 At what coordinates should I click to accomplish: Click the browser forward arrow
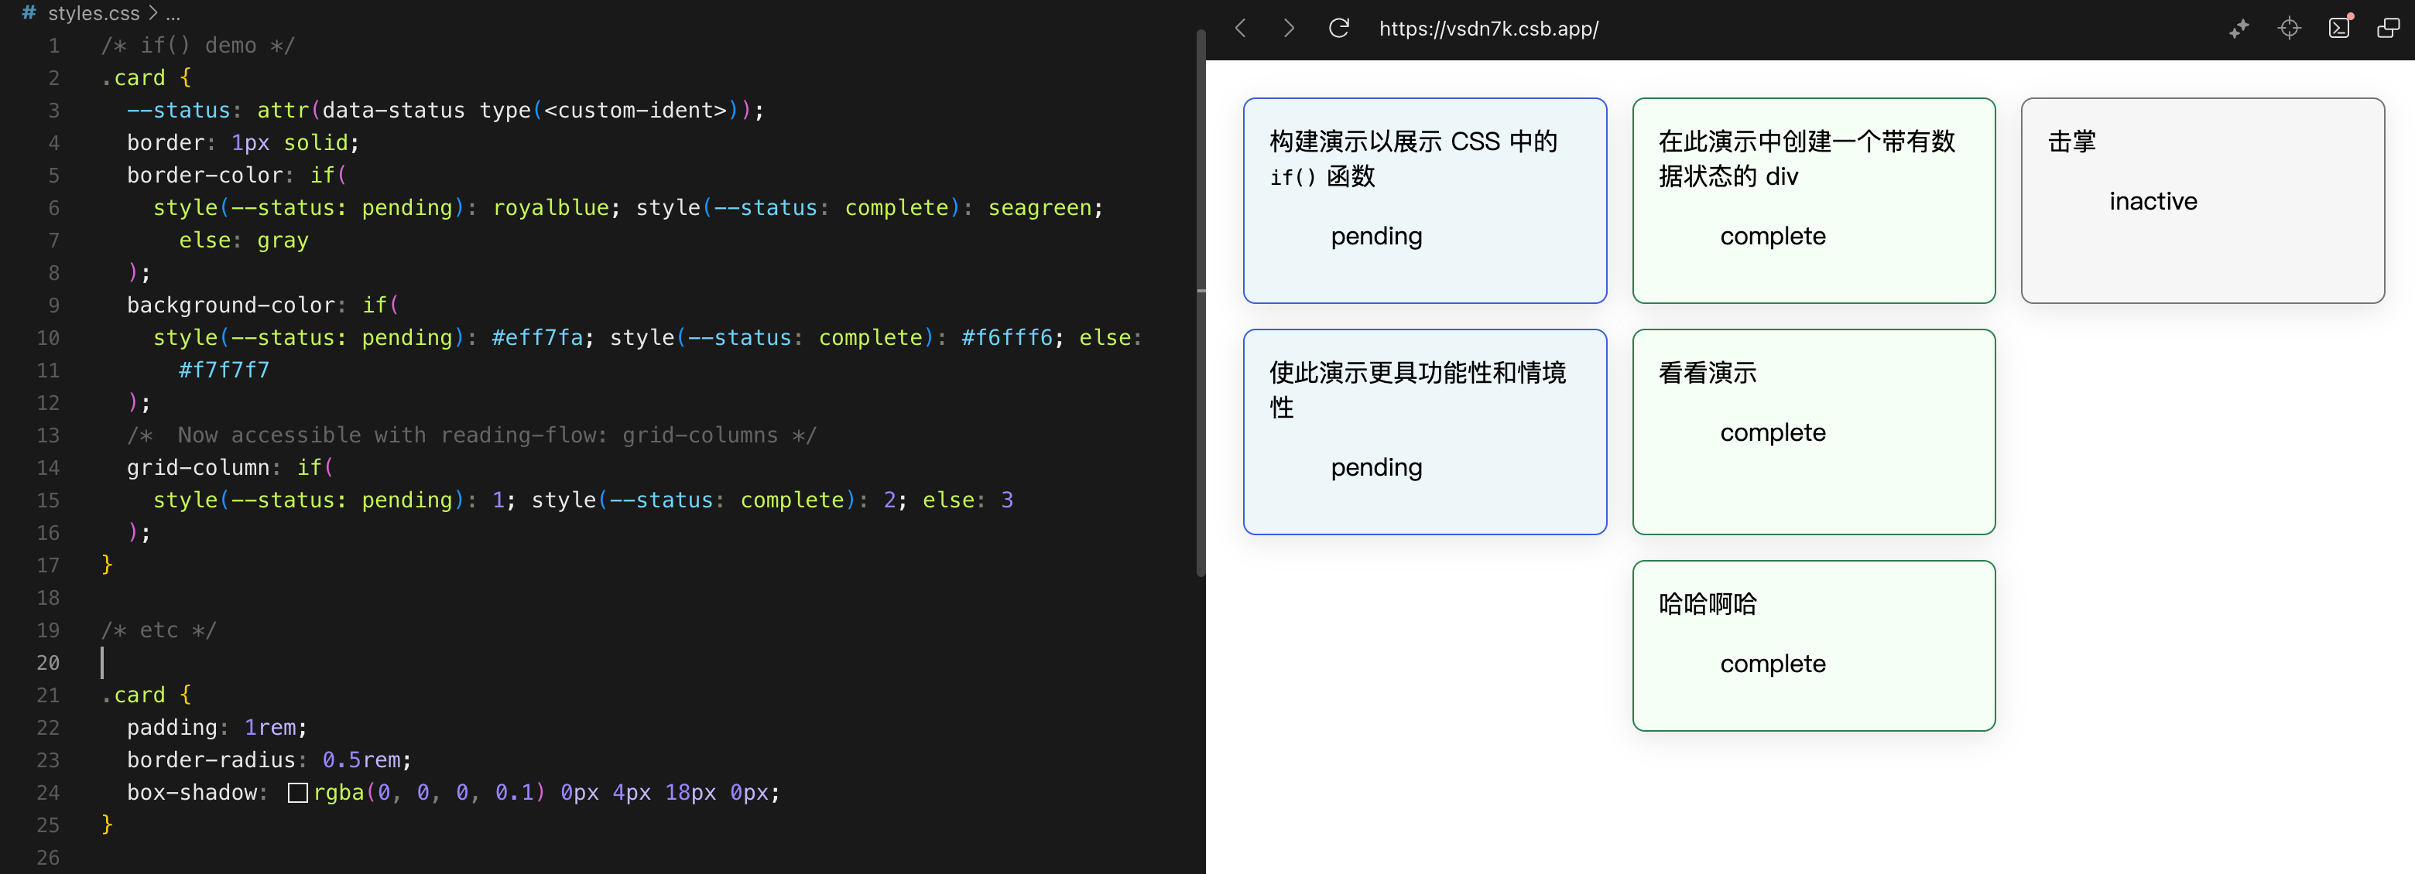point(1289,28)
